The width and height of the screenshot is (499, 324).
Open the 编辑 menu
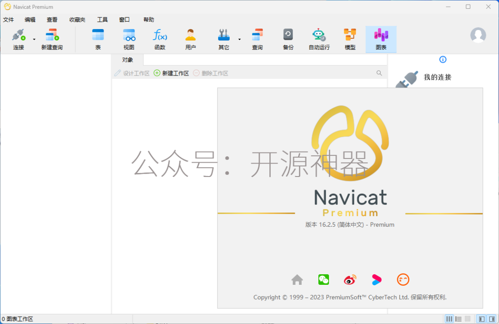click(30, 20)
